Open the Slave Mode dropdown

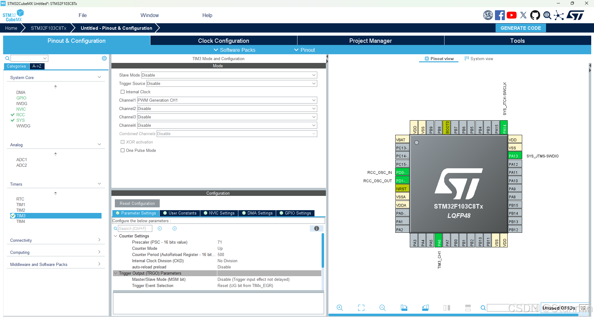[229, 75]
